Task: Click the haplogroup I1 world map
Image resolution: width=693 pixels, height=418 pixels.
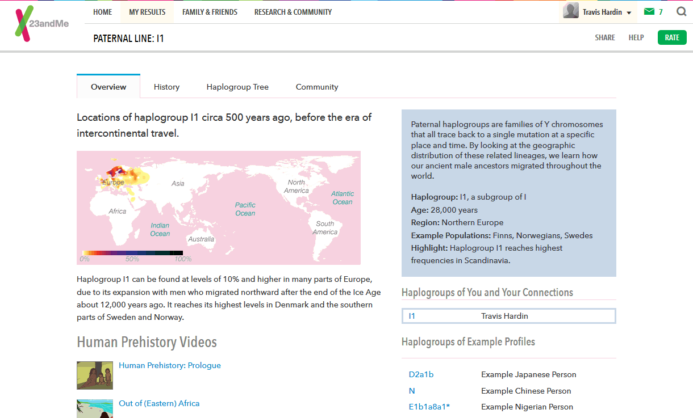Action: pos(219,208)
